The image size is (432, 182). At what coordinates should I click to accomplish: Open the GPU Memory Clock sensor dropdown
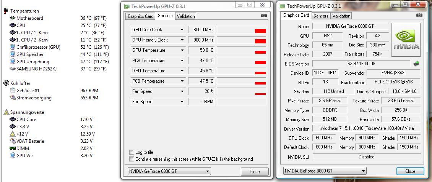(x=182, y=40)
